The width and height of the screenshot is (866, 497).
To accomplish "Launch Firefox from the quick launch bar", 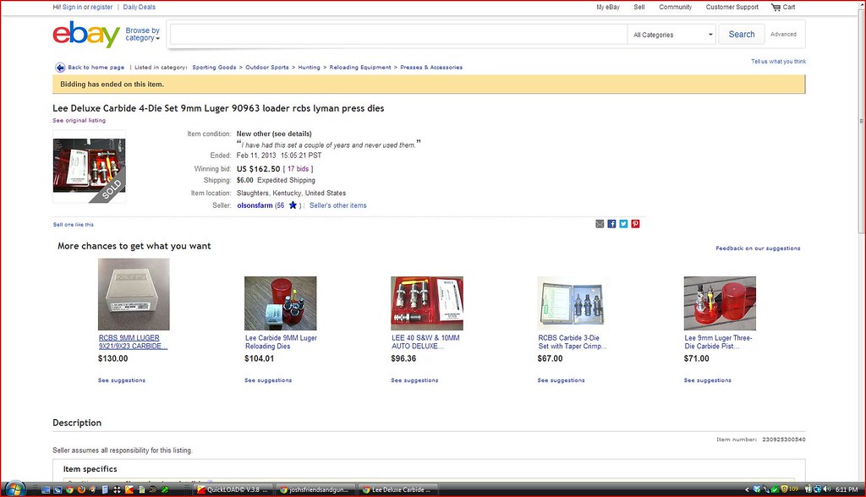I will (x=81, y=489).
